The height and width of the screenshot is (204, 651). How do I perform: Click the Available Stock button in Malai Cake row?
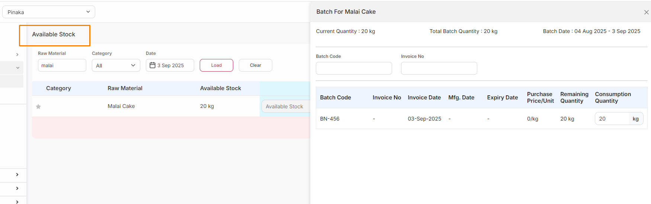pyautogui.click(x=285, y=106)
